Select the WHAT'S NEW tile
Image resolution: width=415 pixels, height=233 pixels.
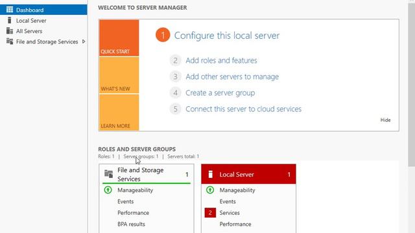point(119,75)
